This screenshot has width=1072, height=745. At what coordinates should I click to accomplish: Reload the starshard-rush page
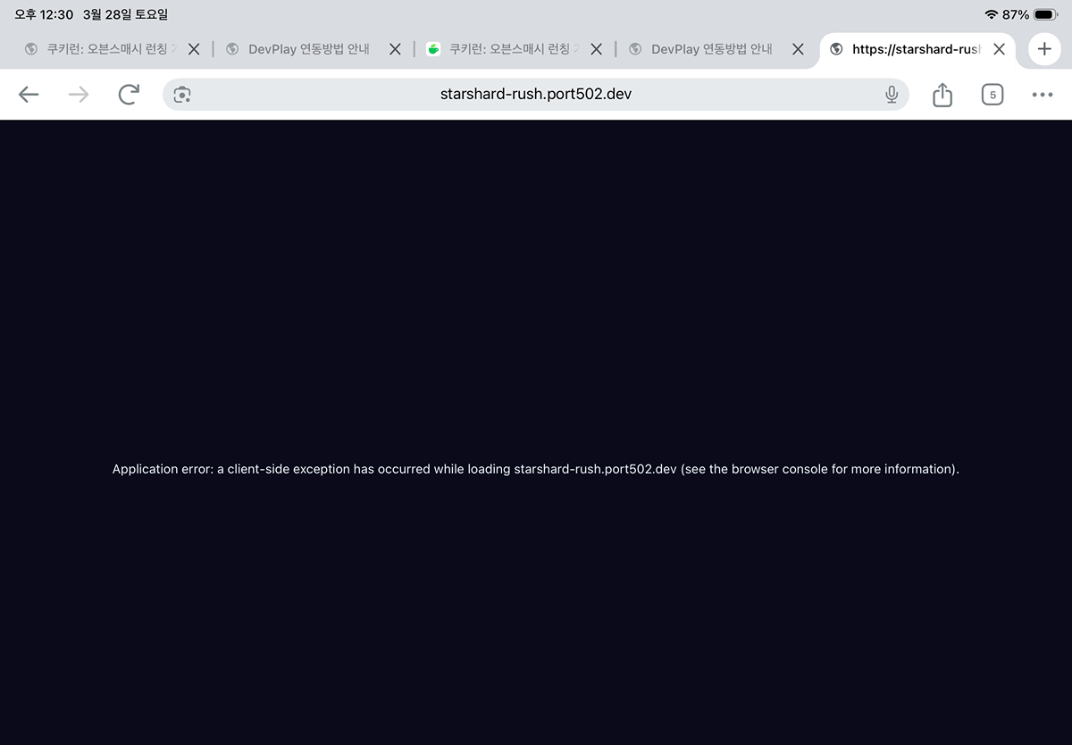click(129, 95)
